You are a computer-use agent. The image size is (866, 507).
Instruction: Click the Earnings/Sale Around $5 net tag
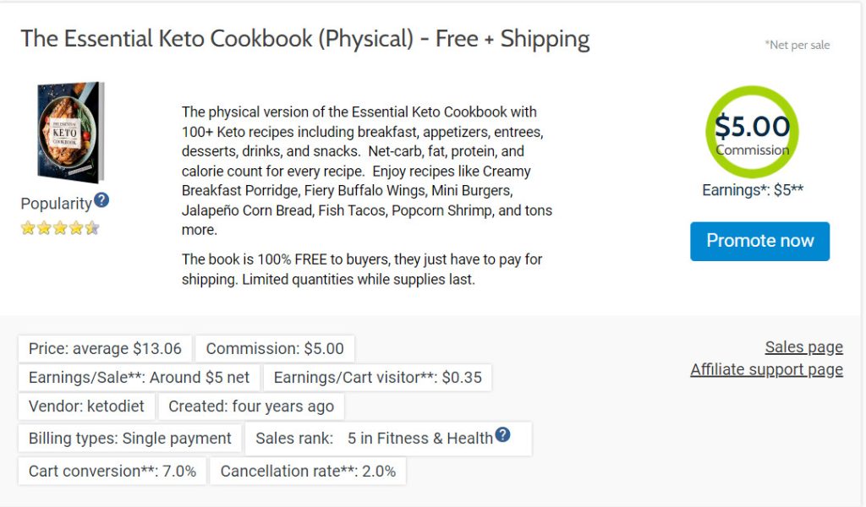tap(140, 378)
